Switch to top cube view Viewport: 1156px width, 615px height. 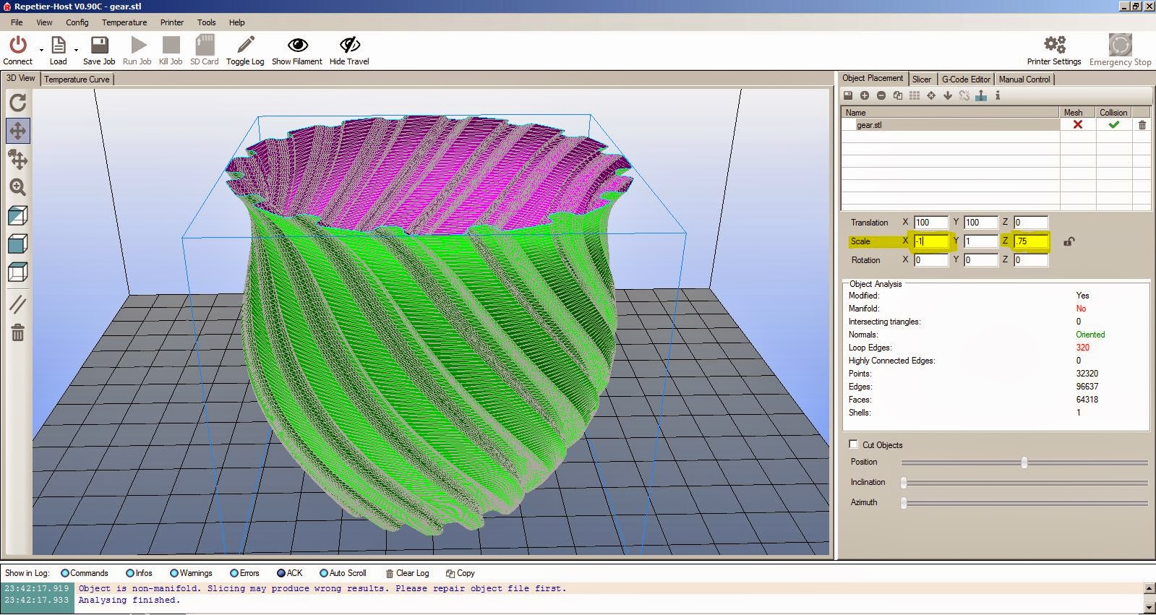(18, 272)
